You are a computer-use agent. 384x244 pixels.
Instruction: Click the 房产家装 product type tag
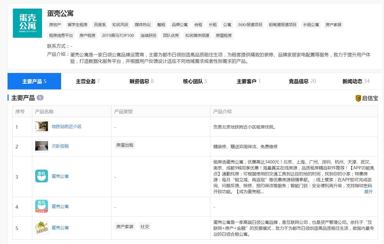(x=125, y=226)
